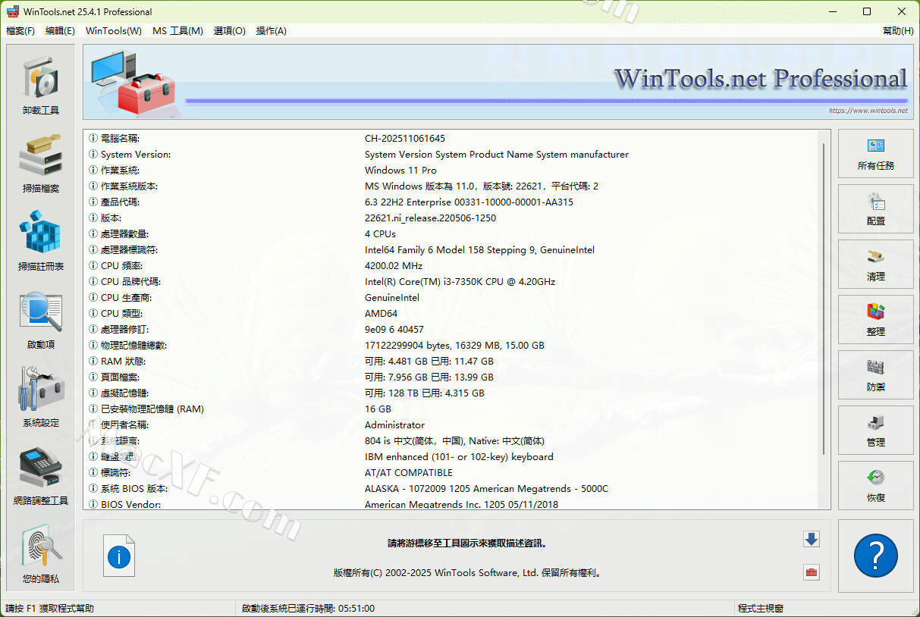Click the red toolbox icon in bottom panel
The image size is (920, 617).
click(811, 572)
